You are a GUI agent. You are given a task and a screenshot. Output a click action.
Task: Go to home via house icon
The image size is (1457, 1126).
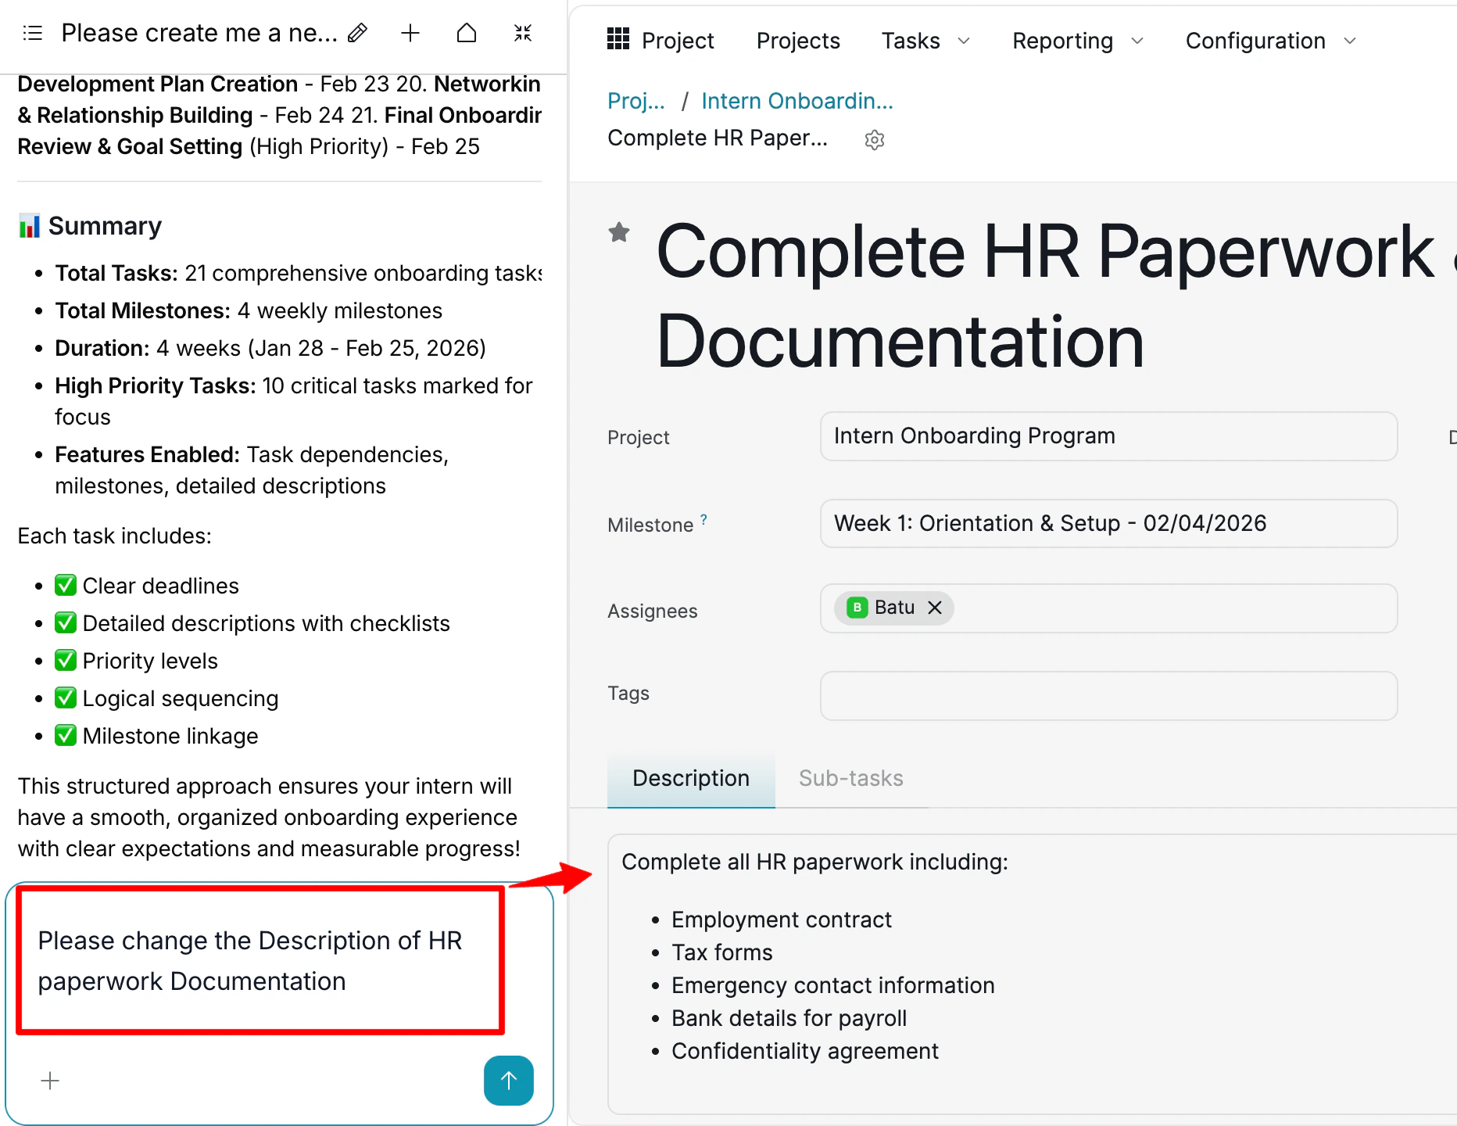coord(467,33)
